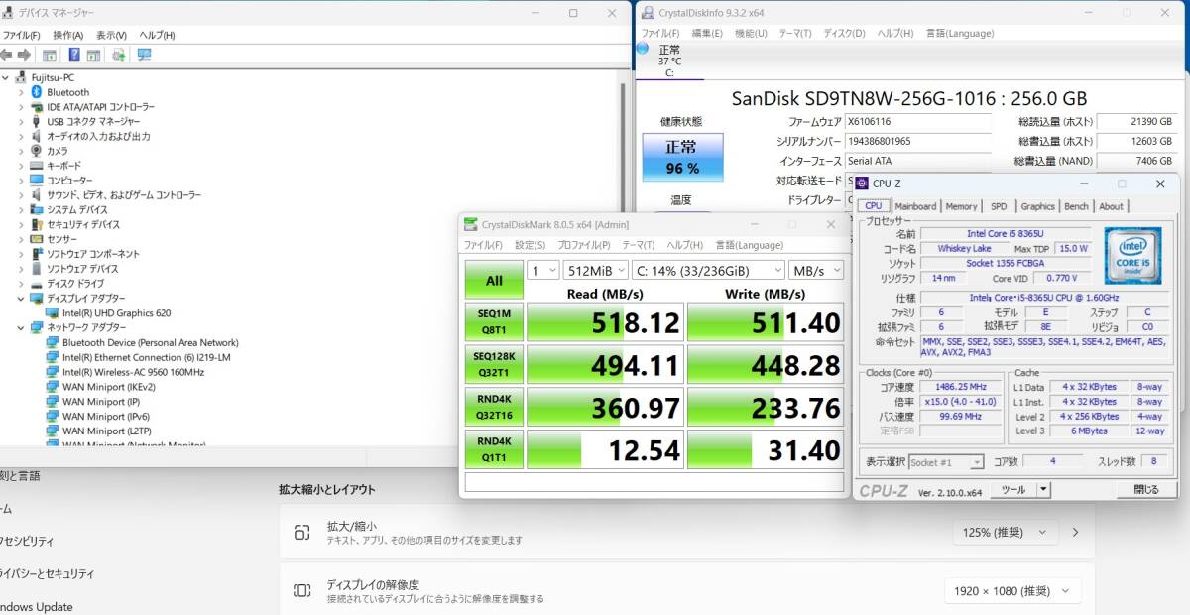1190x615 pixels.
Task: Click the Back arrow in Device Manager toolbar
Action: coord(6,55)
